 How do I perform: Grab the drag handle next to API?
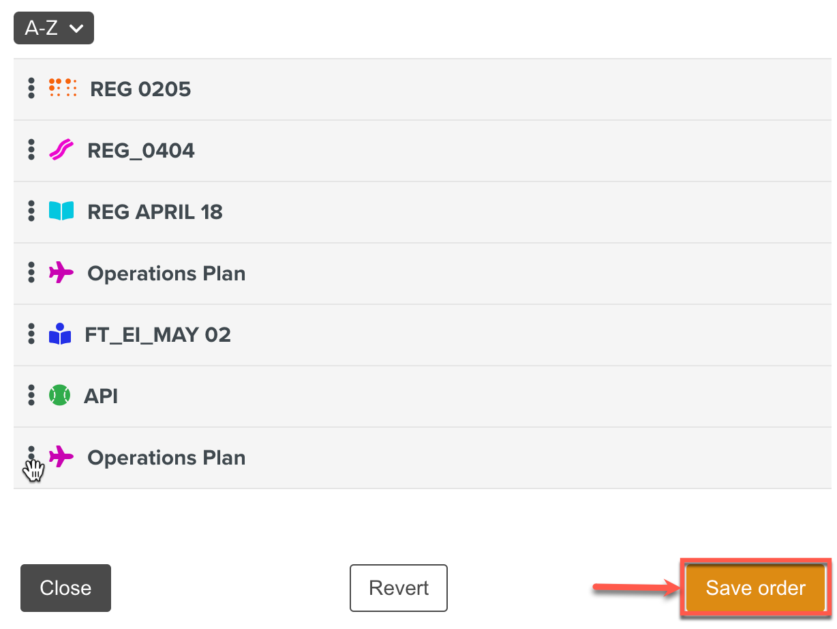coord(31,396)
